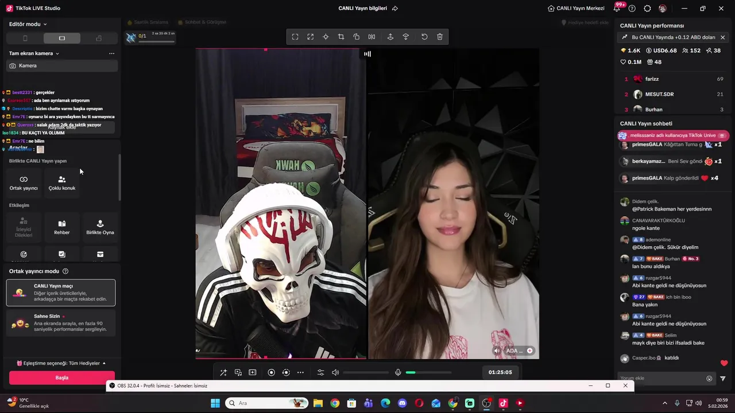
Task: Click the Windows Start button
Action: coord(215,403)
